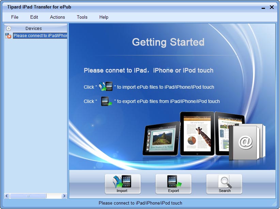Open the Actions menu
The width and height of the screenshot is (280, 209).
57,17
